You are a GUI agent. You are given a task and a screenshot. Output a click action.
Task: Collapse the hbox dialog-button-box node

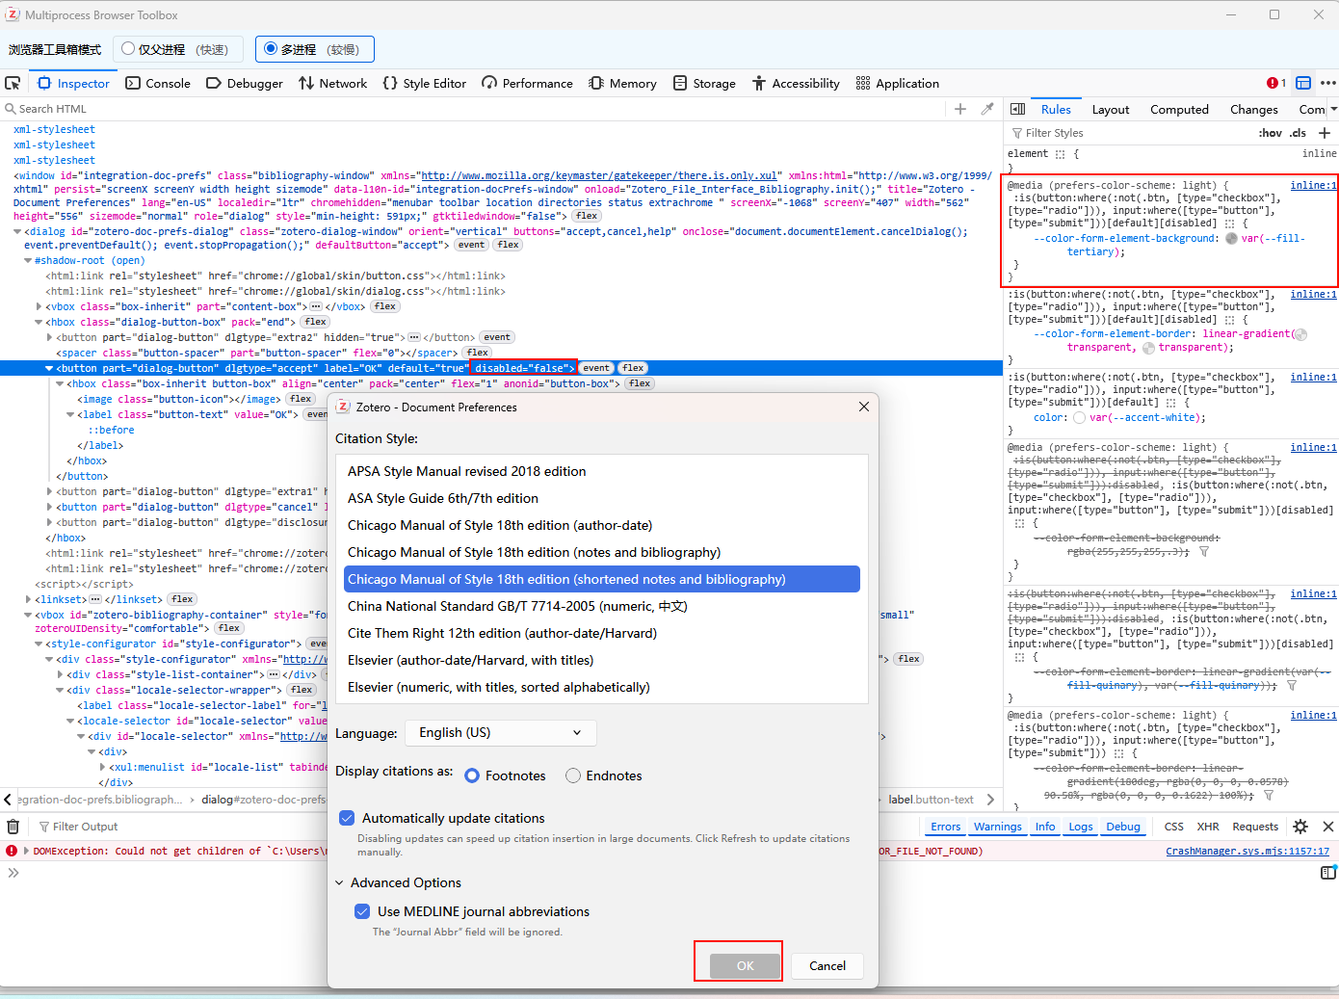pos(39,322)
